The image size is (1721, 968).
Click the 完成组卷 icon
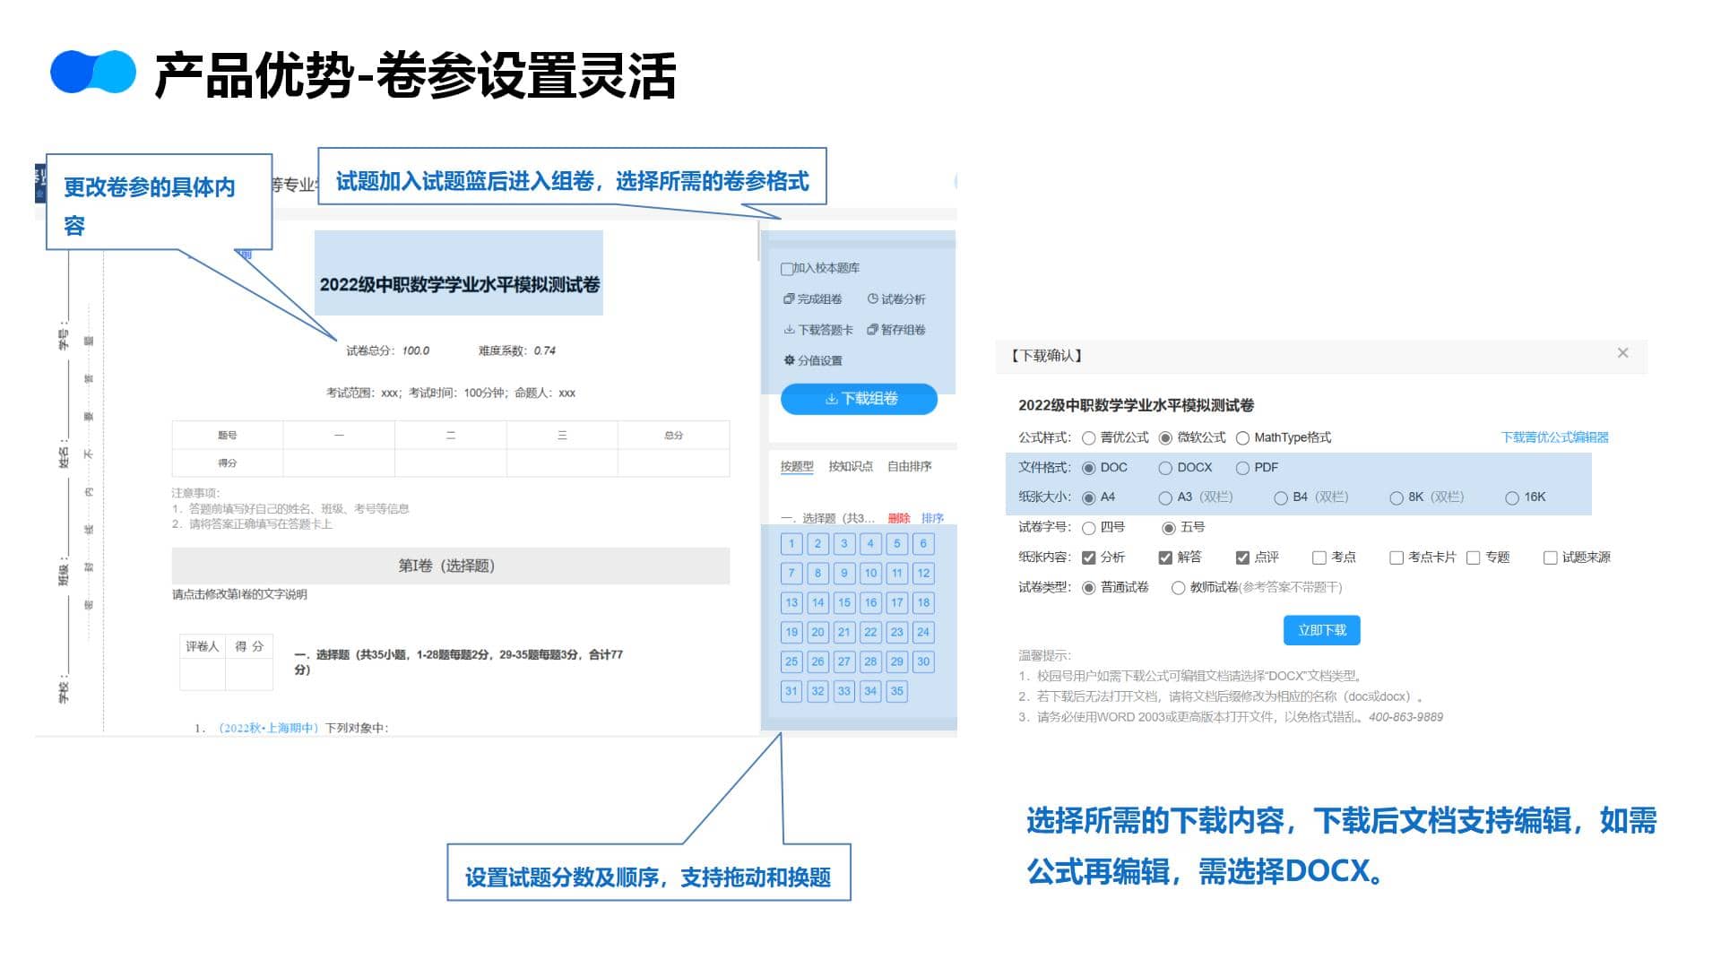point(789,299)
